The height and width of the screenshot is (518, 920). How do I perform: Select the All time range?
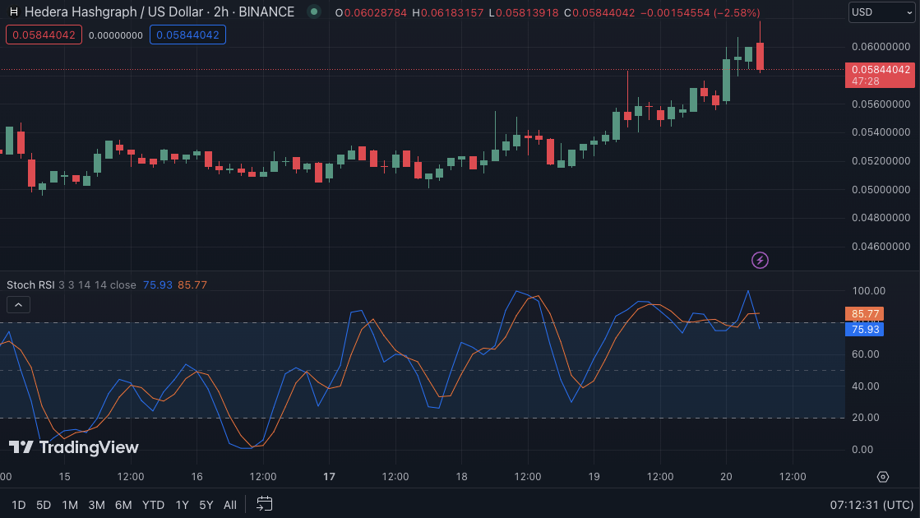pyautogui.click(x=230, y=505)
